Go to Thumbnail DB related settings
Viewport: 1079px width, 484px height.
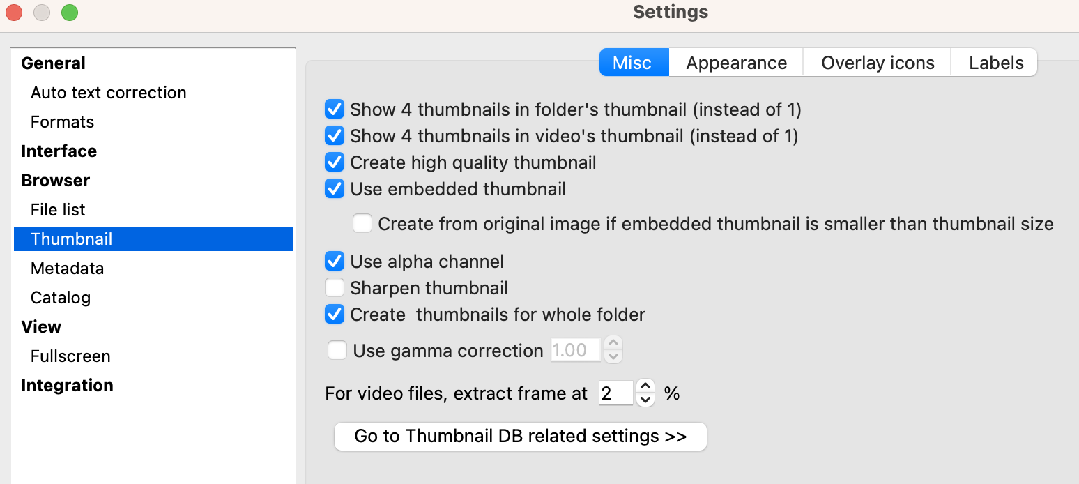click(x=521, y=437)
